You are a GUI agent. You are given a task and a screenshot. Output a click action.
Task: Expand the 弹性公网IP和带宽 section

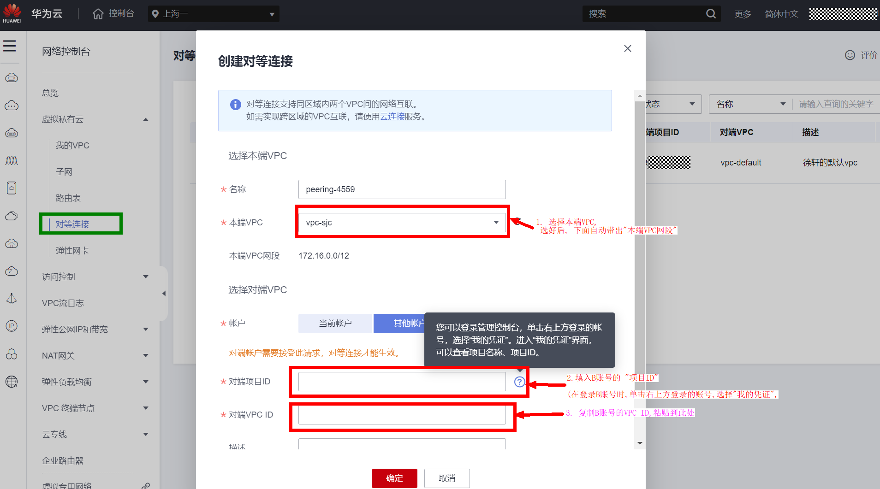pyautogui.click(x=146, y=330)
